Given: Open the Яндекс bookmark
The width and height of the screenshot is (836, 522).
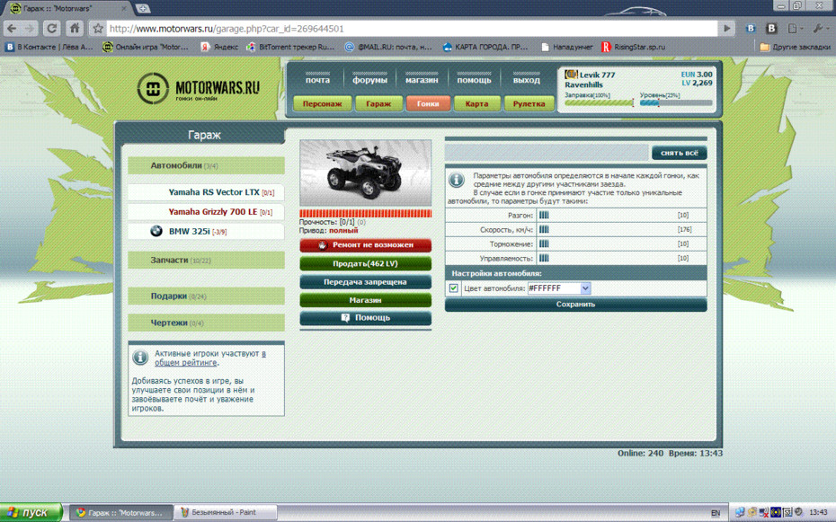Looking at the screenshot, I should click(x=219, y=47).
